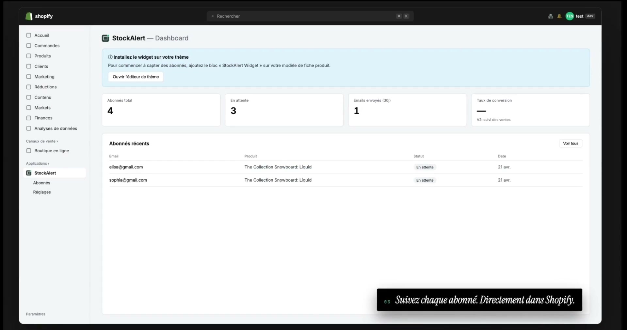This screenshot has height=330, width=627.
Task: Select the Produits icon in the sidebar
Action: 29,56
